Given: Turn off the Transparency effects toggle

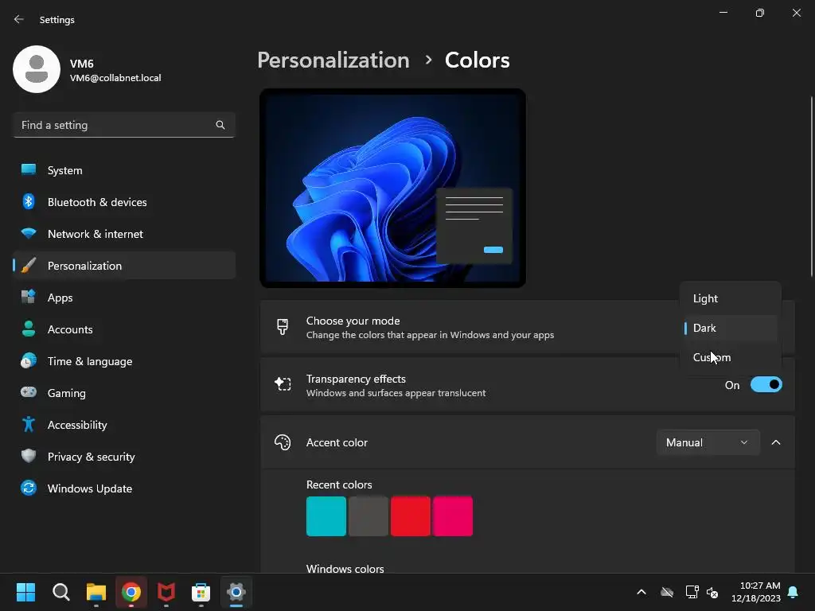Looking at the screenshot, I should click(x=766, y=385).
